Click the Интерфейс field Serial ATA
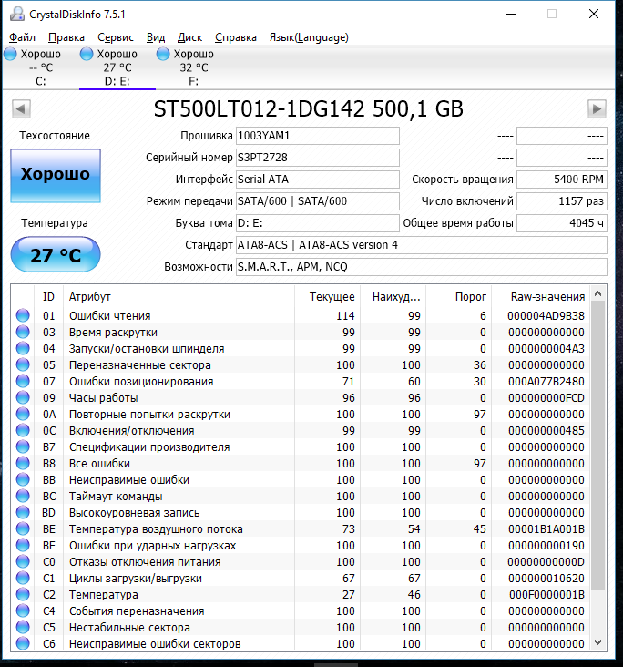The height and width of the screenshot is (667, 623). point(318,180)
